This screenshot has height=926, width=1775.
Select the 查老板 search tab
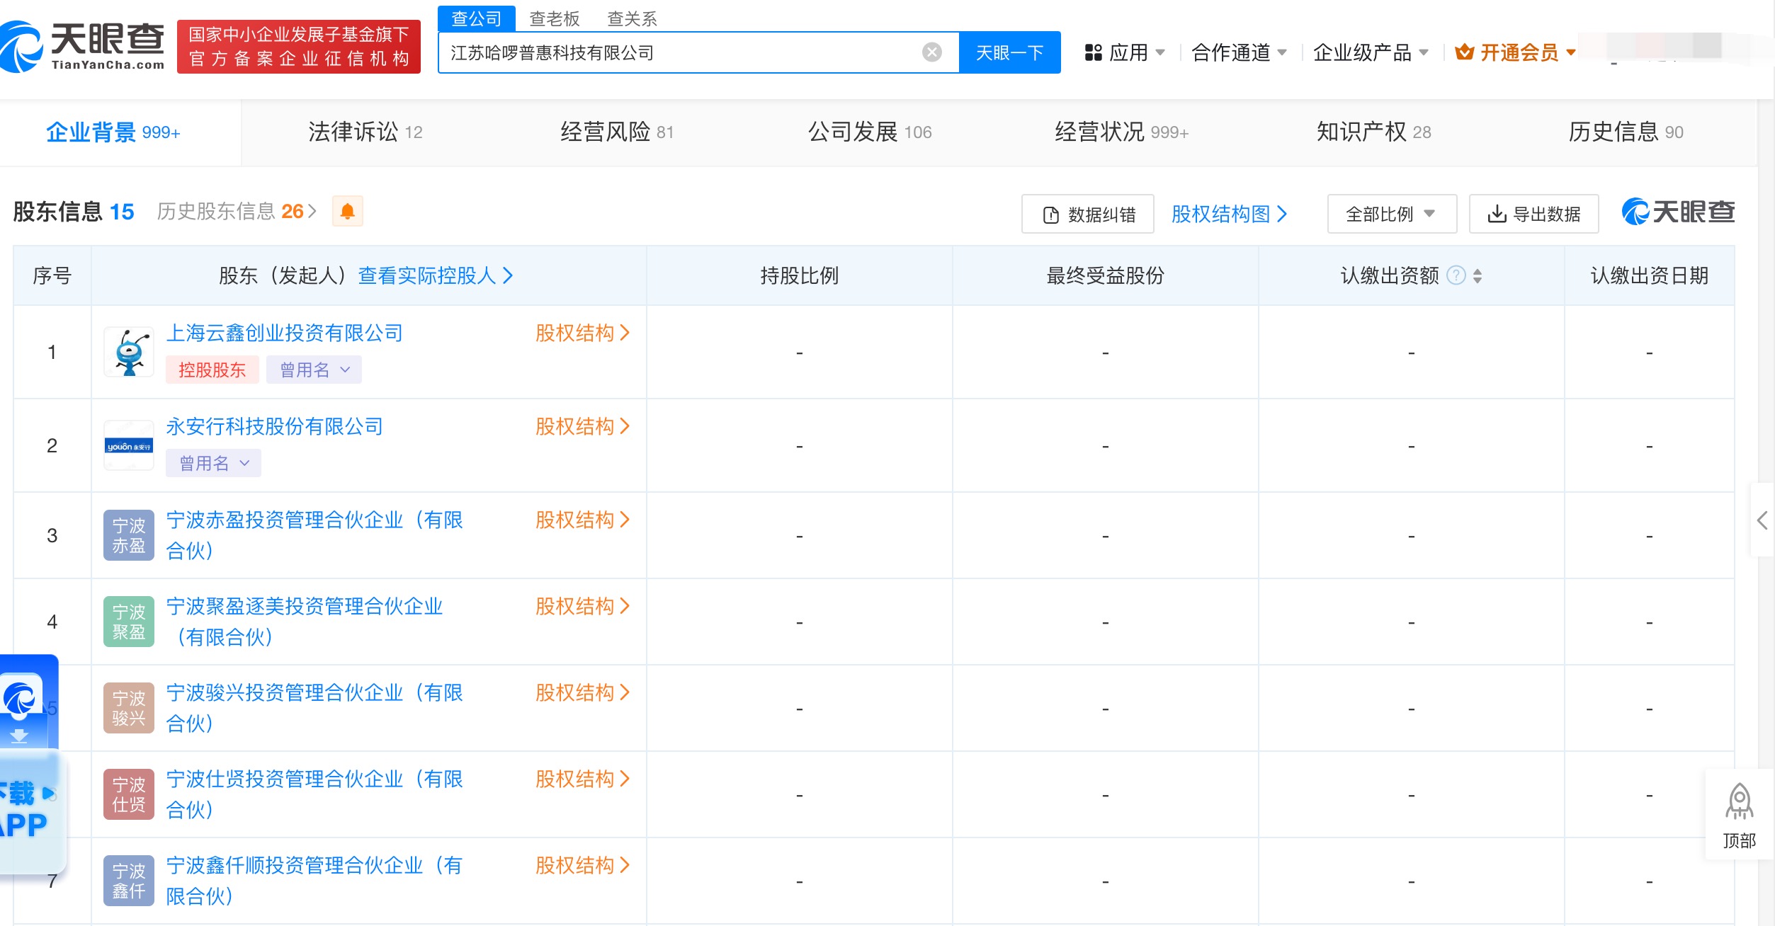tap(554, 18)
